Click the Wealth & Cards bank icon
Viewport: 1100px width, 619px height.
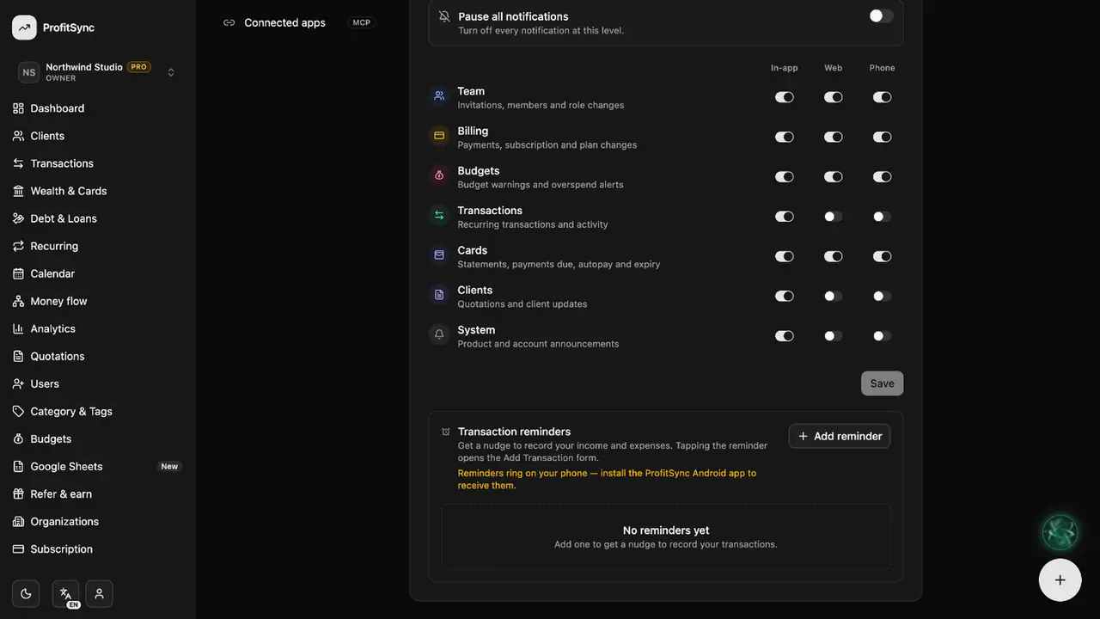pos(18,191)
